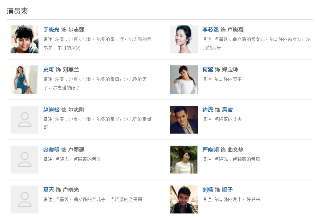Click 史可's photo in the blue dress
The height and width of the screenshot is (217, 317).
(x=24, y=80)
